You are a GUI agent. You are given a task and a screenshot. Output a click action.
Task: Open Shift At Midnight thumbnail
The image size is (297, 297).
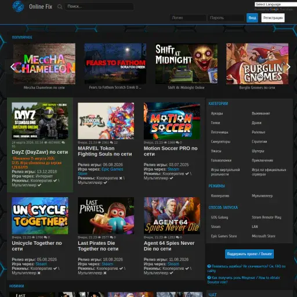(186, 64)
